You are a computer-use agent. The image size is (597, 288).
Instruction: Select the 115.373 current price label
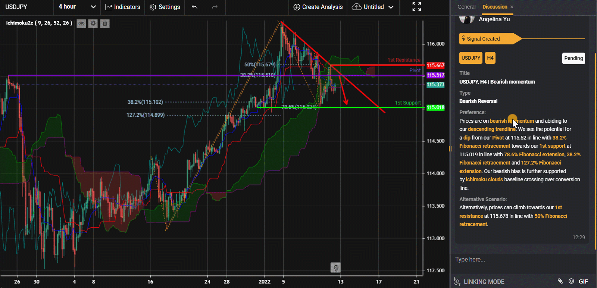point(435,85)
